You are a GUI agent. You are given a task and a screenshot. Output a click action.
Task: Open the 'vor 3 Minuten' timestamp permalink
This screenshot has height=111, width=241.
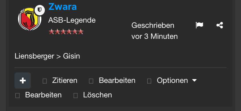click(x=155, y=37)
